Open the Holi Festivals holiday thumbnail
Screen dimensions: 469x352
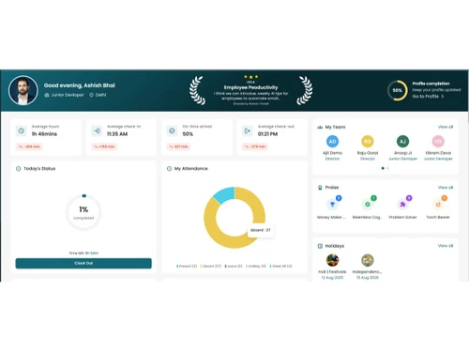(x=332, y=260)
